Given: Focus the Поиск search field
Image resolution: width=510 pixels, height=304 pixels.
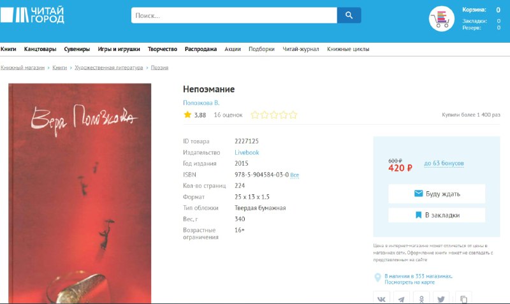Looking at the screenshot, I should tap(234, 15).
